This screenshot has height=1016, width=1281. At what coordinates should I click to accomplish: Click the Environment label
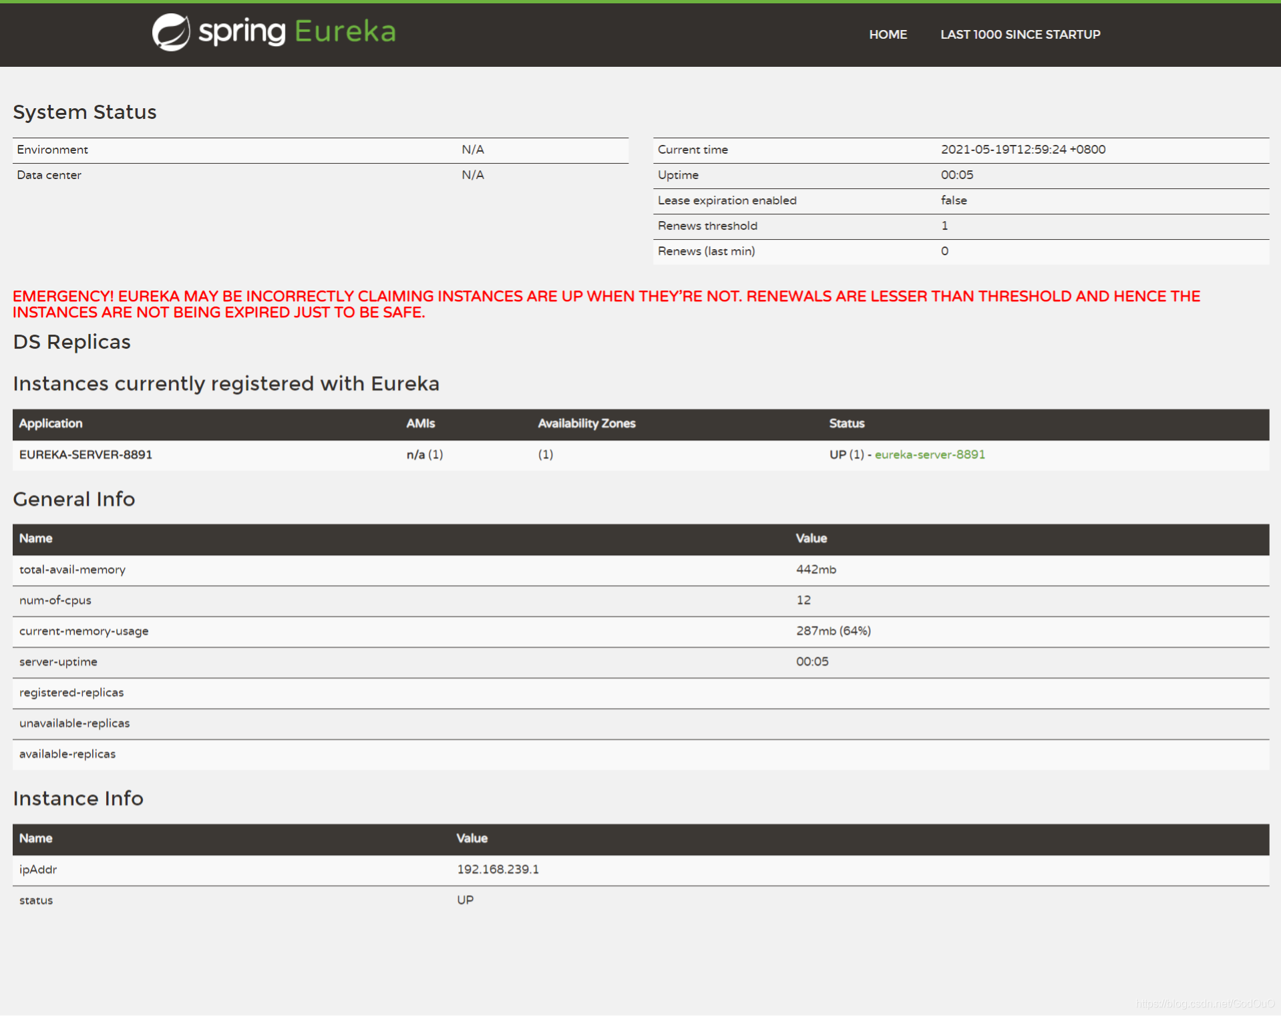click(x=52, y=149)
